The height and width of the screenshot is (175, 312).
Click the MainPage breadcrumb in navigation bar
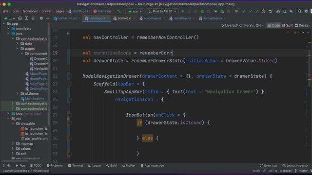(102, 11)
